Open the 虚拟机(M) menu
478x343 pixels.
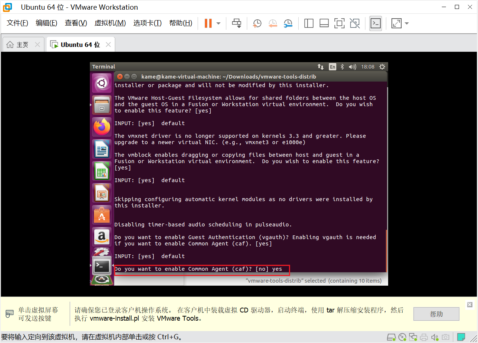click(x=110, y=23)
